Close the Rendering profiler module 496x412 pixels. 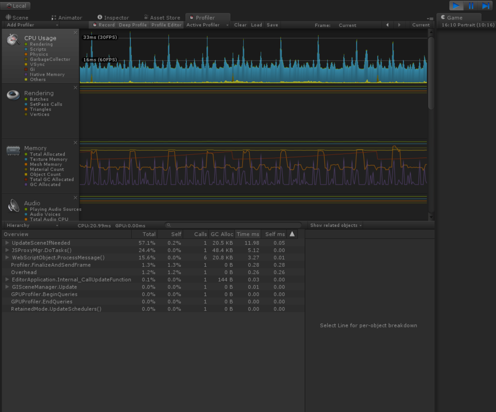75,88
